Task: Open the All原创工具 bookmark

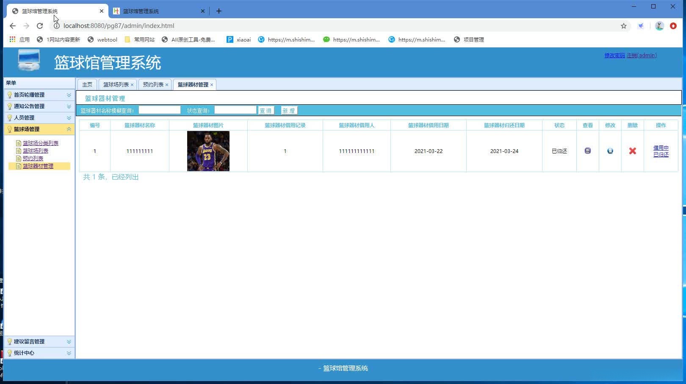Action: 188,39
